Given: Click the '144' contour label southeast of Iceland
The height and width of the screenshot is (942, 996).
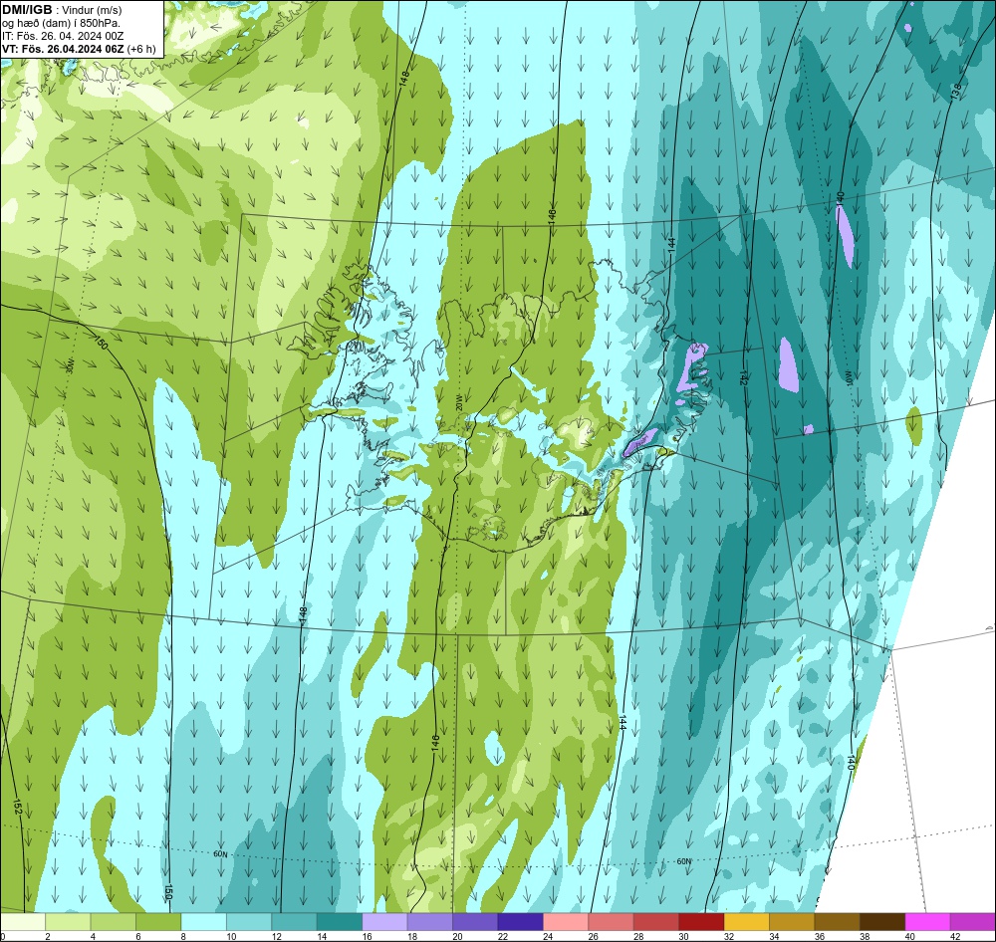Looking at the screenshot, I should point(622,723).
